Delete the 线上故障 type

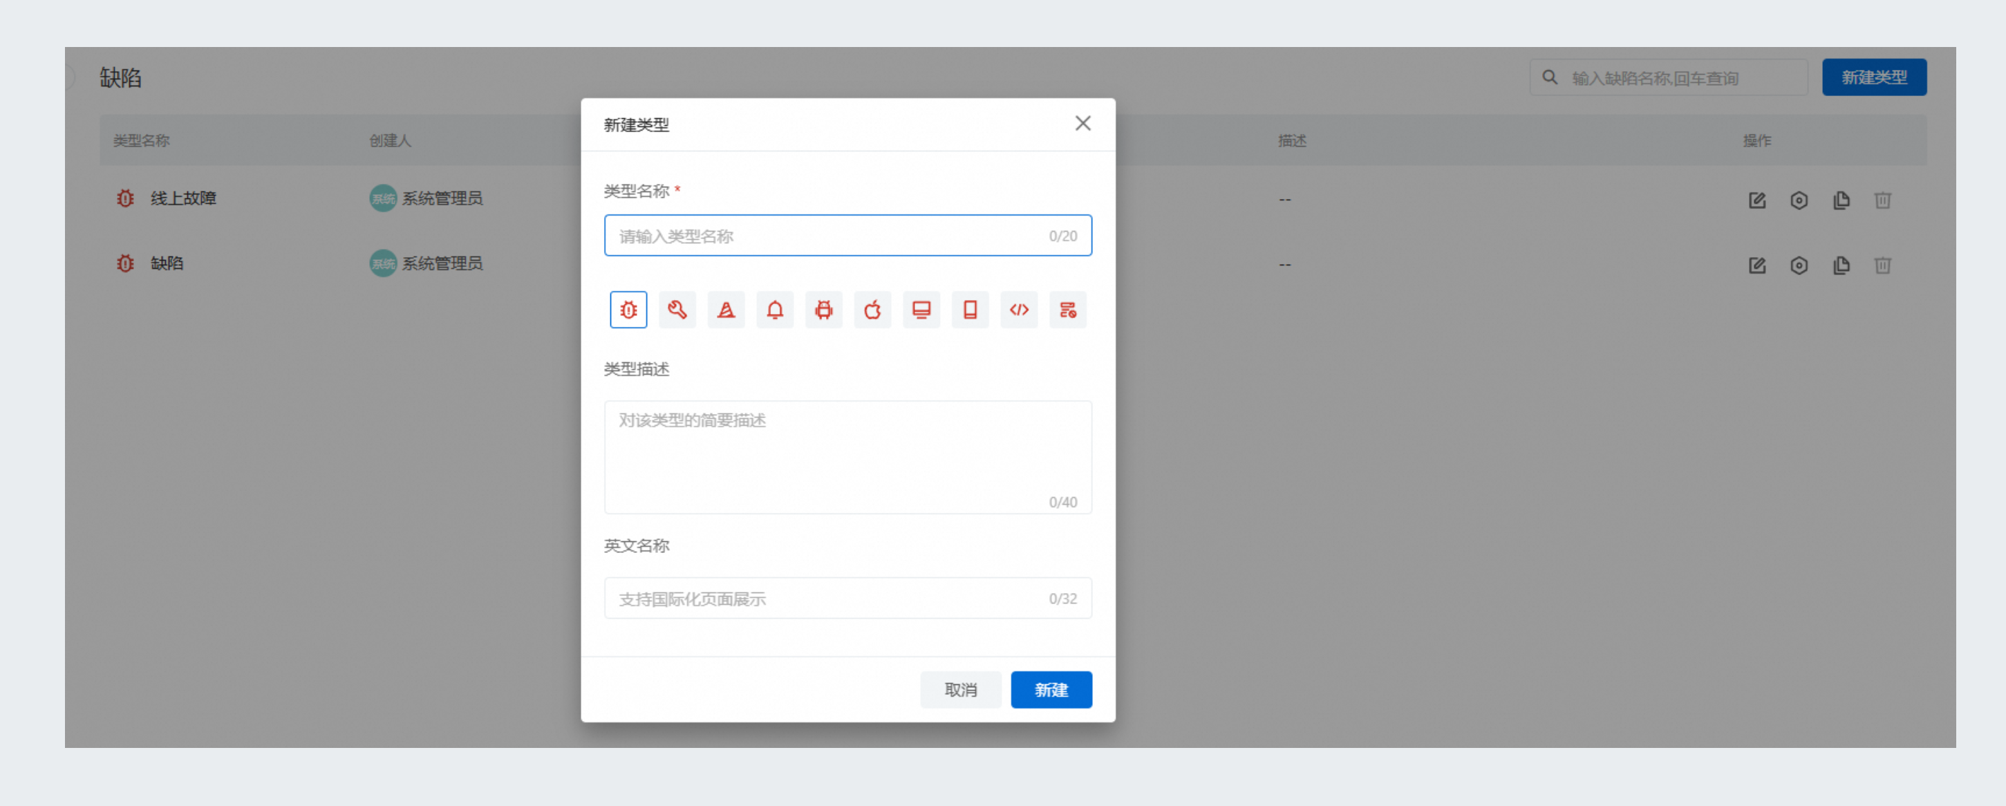tap(1882, 201)
